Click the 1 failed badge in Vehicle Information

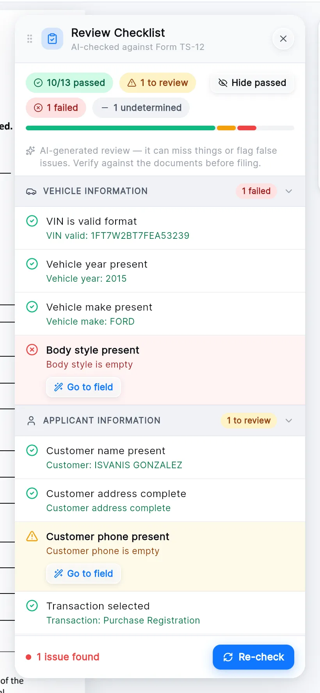point(256,191)
